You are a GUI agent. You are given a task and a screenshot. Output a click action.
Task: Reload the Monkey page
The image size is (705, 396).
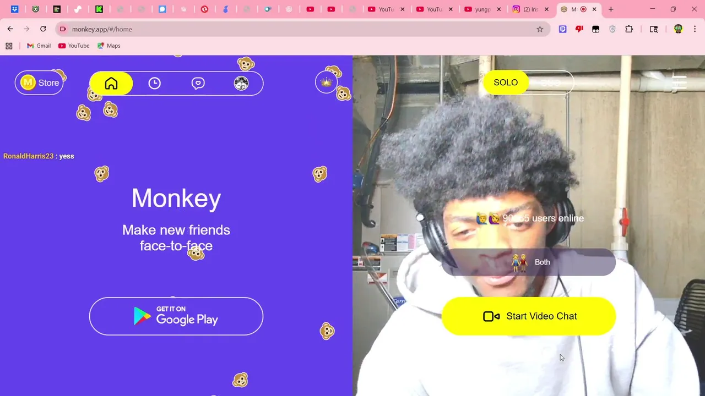click(43, 29)
